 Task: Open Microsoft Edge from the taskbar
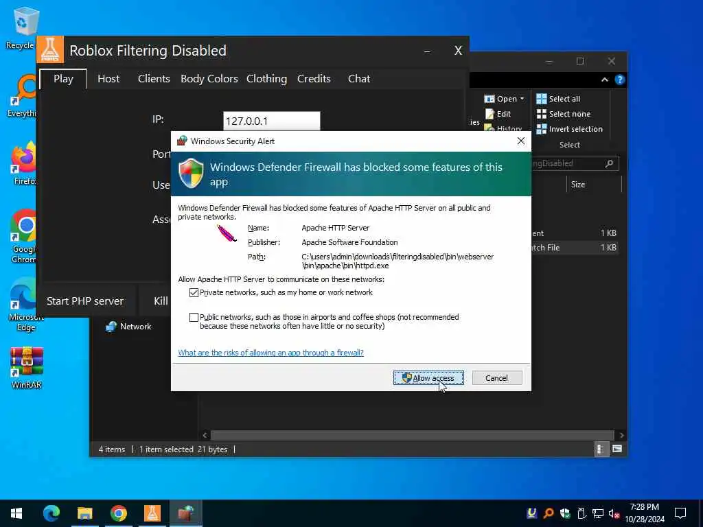[x=51, y=513]
